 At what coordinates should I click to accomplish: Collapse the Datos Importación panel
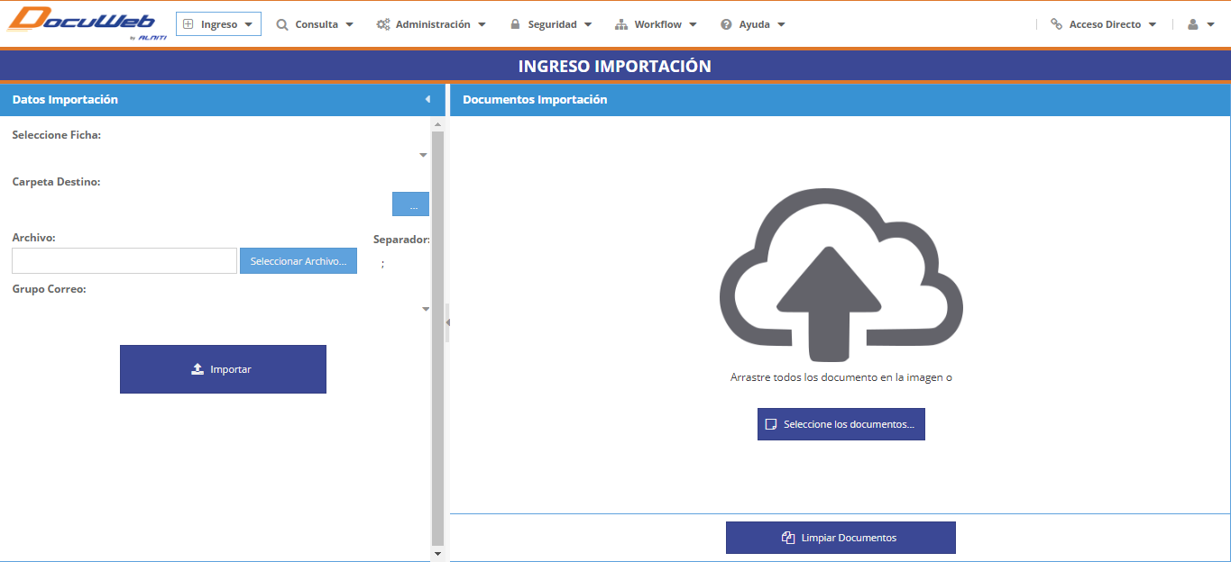(x=428, y=99)
